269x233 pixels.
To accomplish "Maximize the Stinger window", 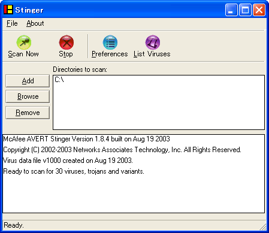I will click(245, 10).
